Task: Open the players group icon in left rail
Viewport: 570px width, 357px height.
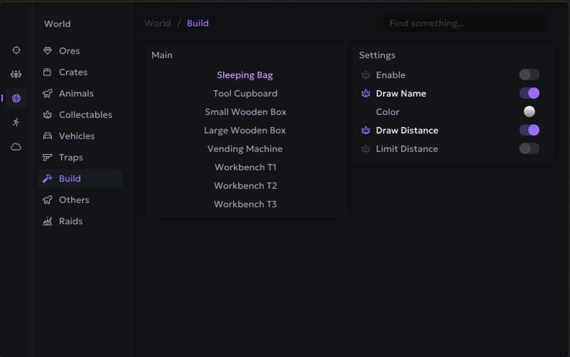Action: [x=16, y=74]
